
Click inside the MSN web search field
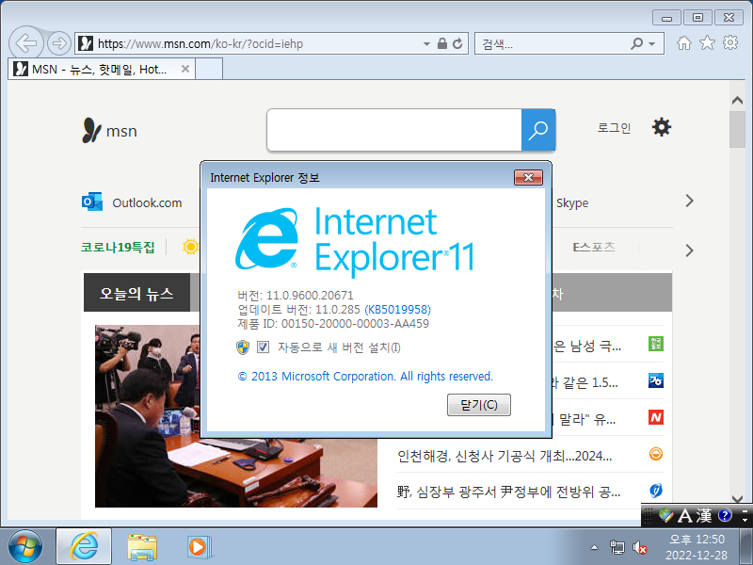click(x=393, y=130)
